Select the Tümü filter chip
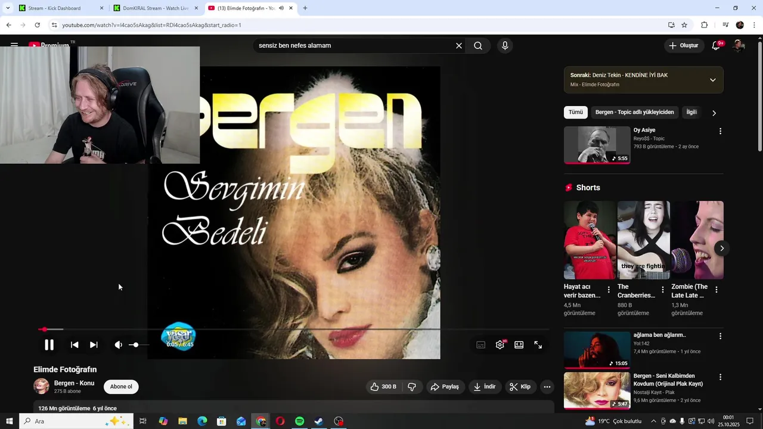The height and width of the screenshot is (429, 763). pos(575,112)
